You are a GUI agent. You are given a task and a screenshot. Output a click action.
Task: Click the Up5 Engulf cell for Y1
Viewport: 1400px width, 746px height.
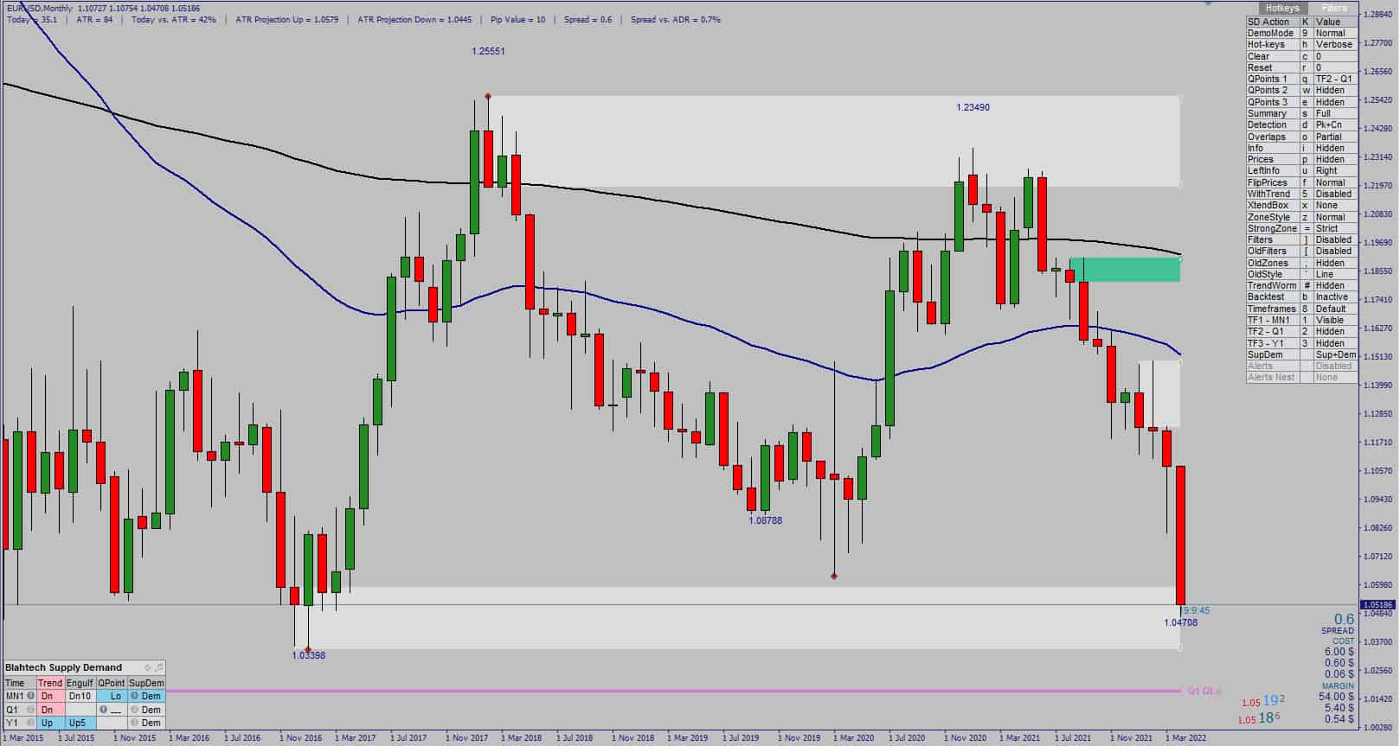(80, 723)
